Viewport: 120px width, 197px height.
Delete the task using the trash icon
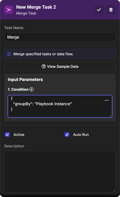[x=111, y=10]
